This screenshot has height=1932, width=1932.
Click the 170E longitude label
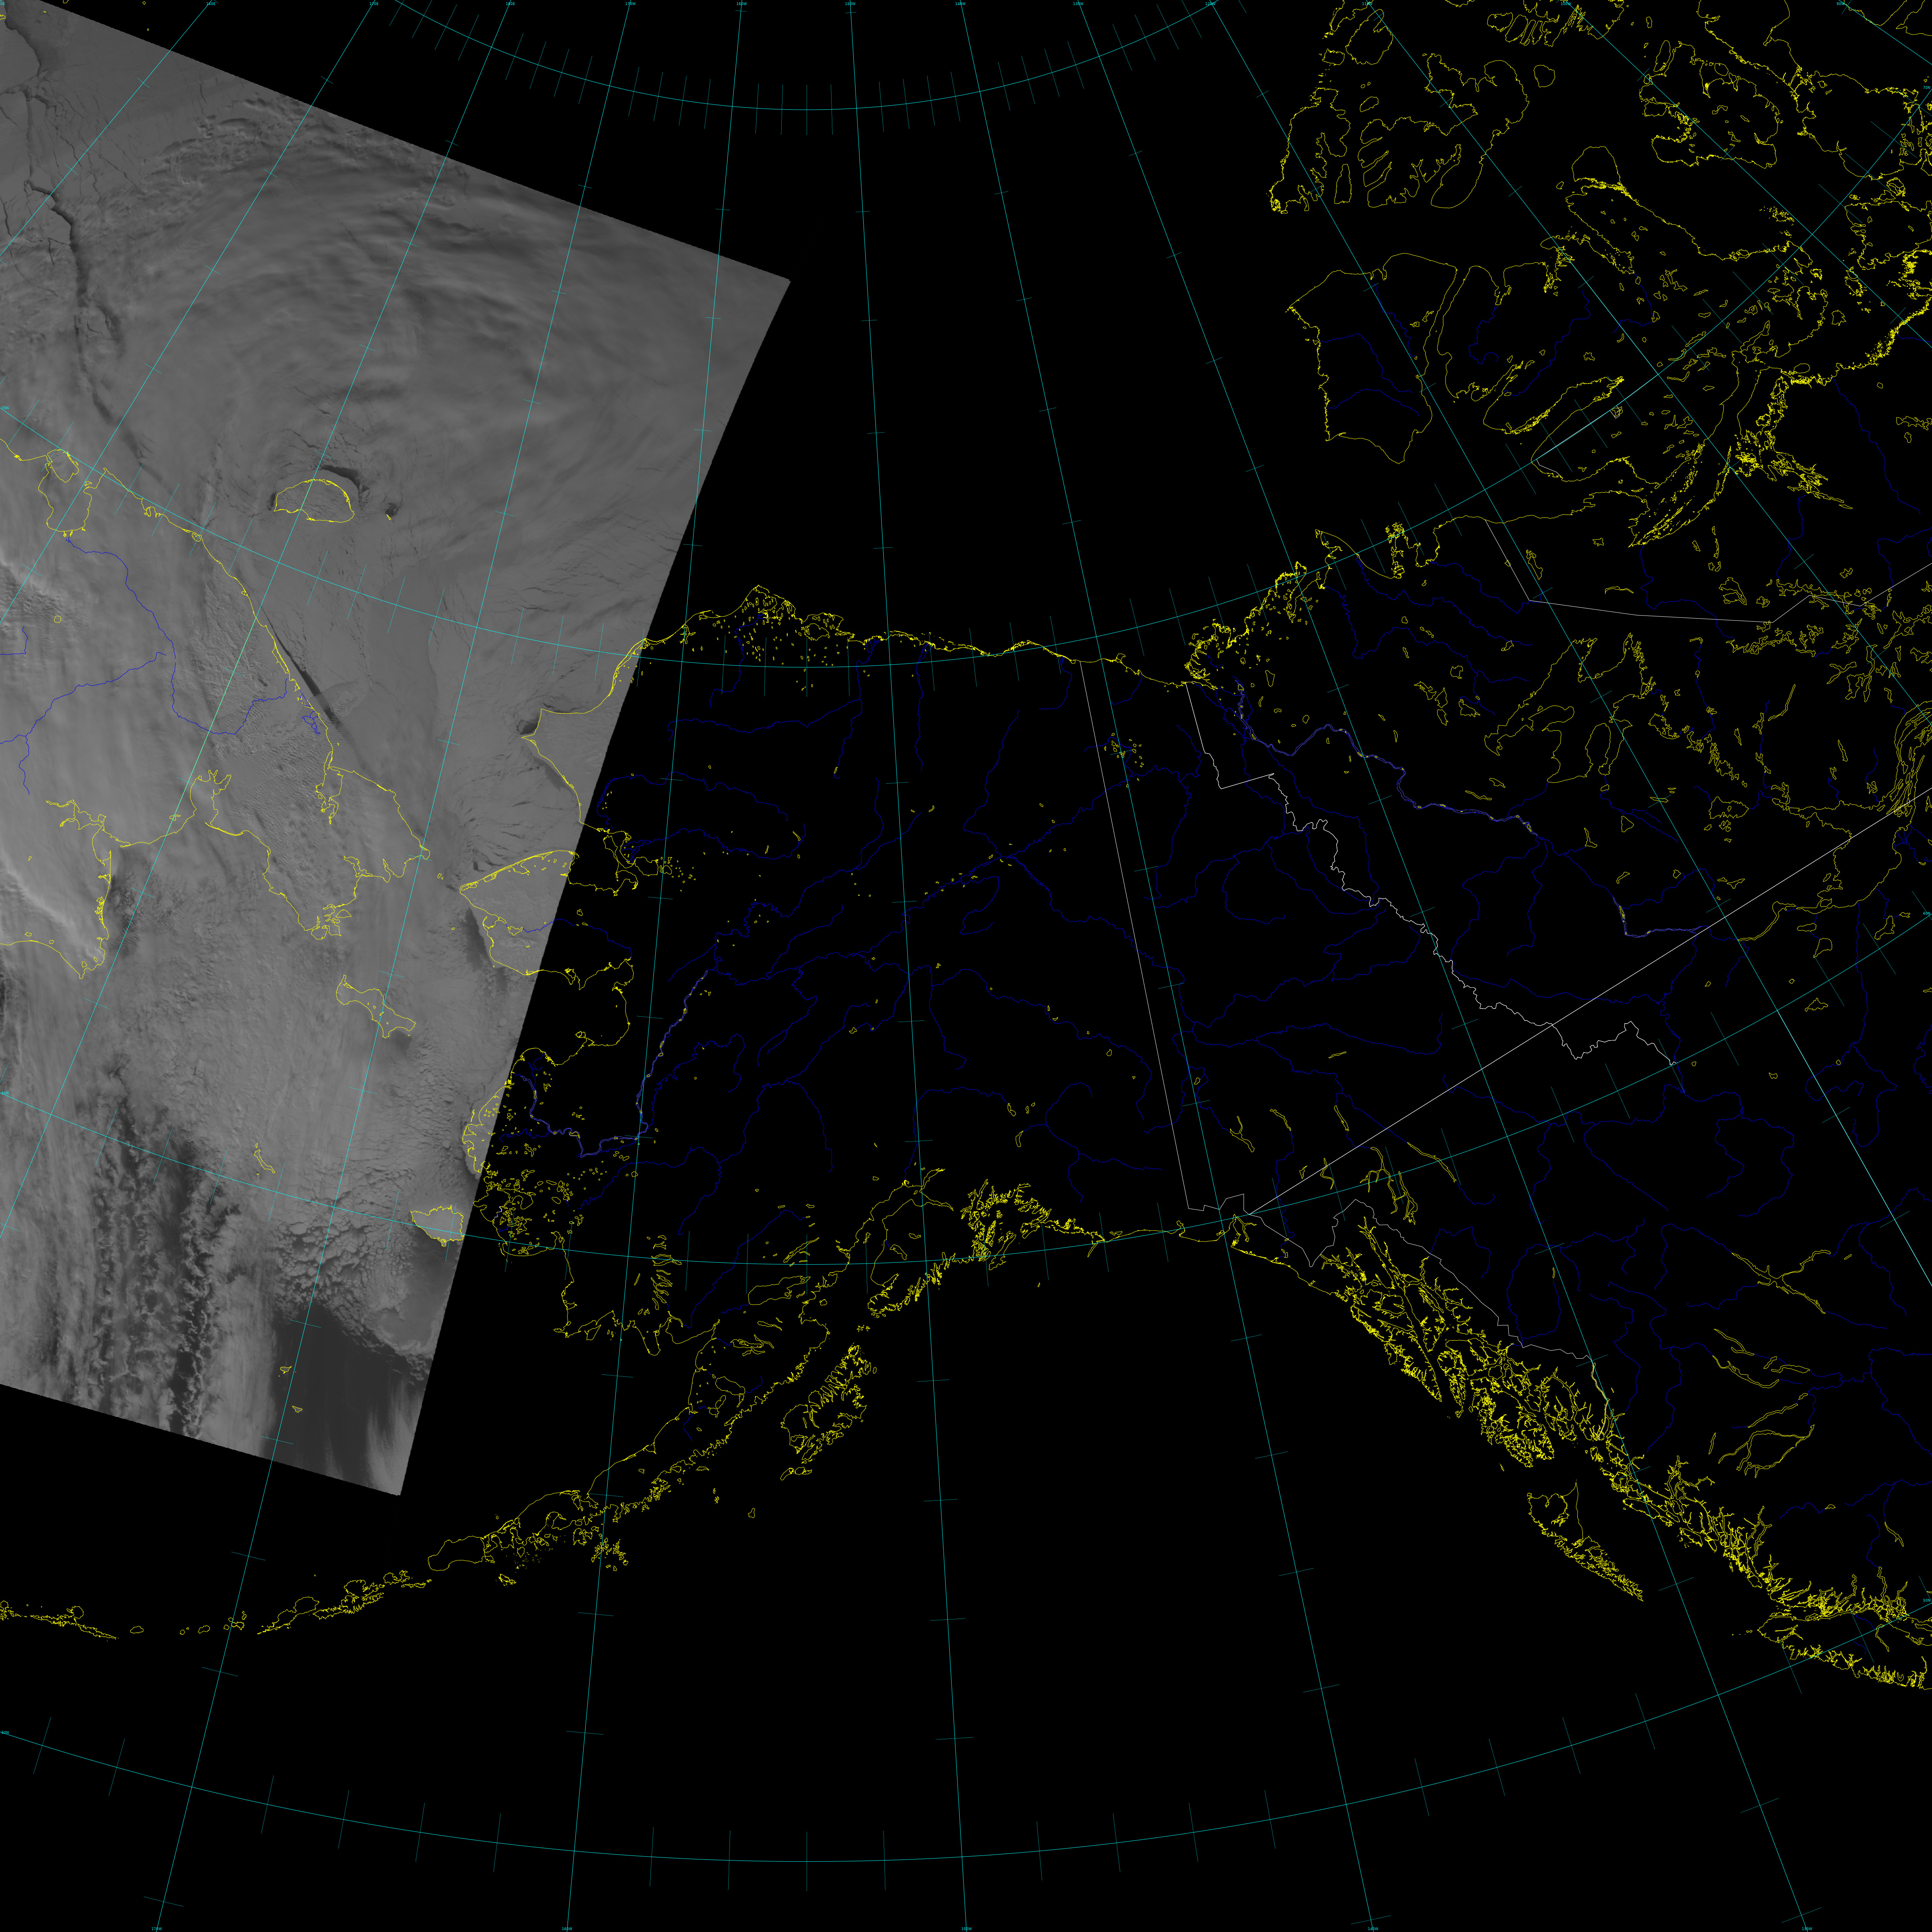click(x=374, y=4)
